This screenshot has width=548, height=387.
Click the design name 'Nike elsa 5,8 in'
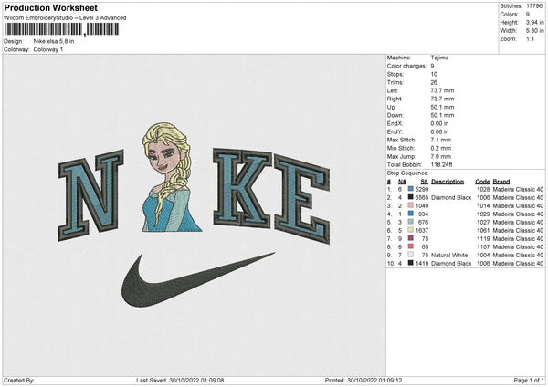coord(54,41)
